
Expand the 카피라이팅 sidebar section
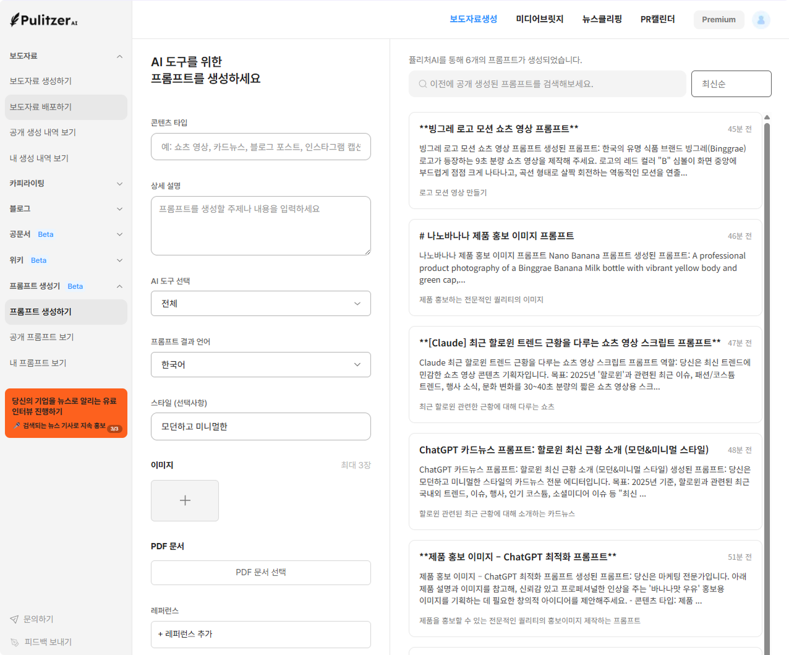click(119, 184)
